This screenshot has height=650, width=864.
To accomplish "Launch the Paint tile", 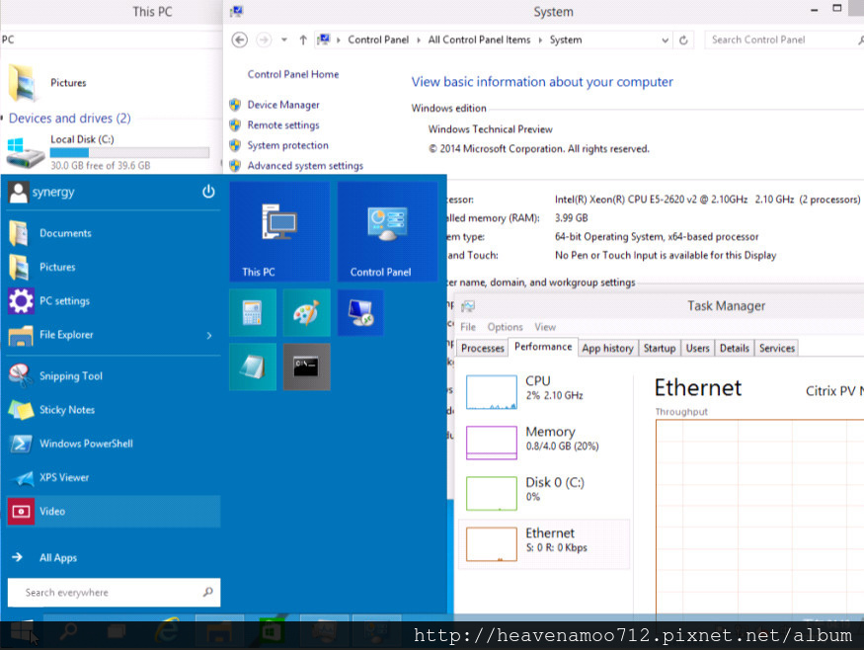I will [x=306, y=312].
